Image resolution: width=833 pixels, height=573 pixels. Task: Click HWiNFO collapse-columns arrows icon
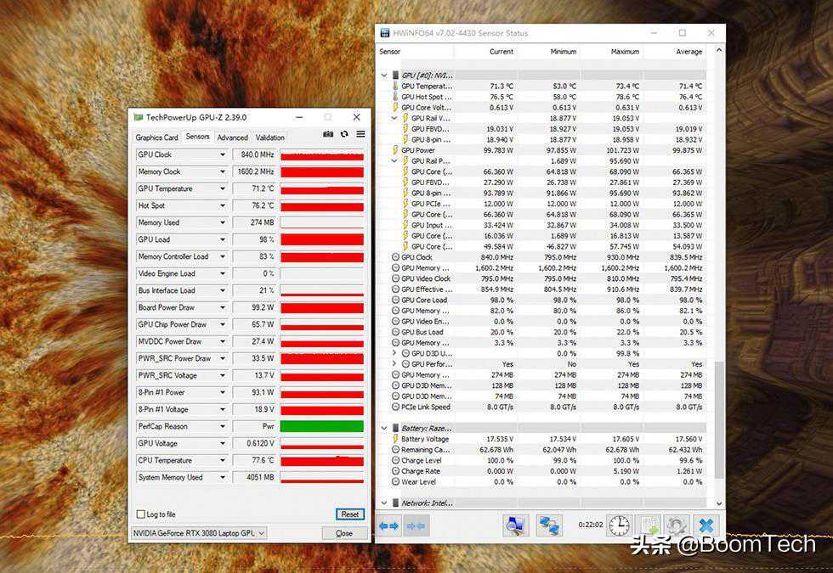416,526
